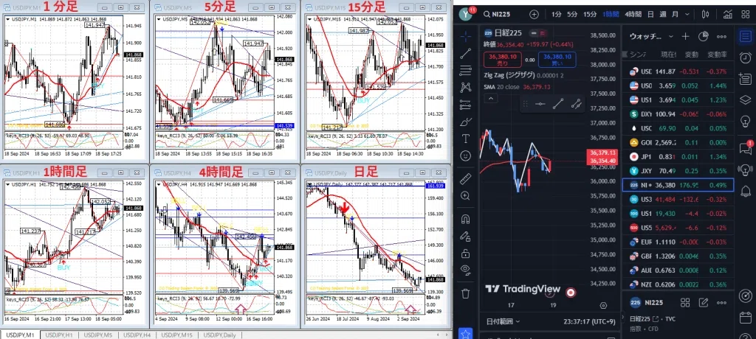Screen dimensions: 756x339
Task: Select the 15分 timeframe
Action: 590,14
